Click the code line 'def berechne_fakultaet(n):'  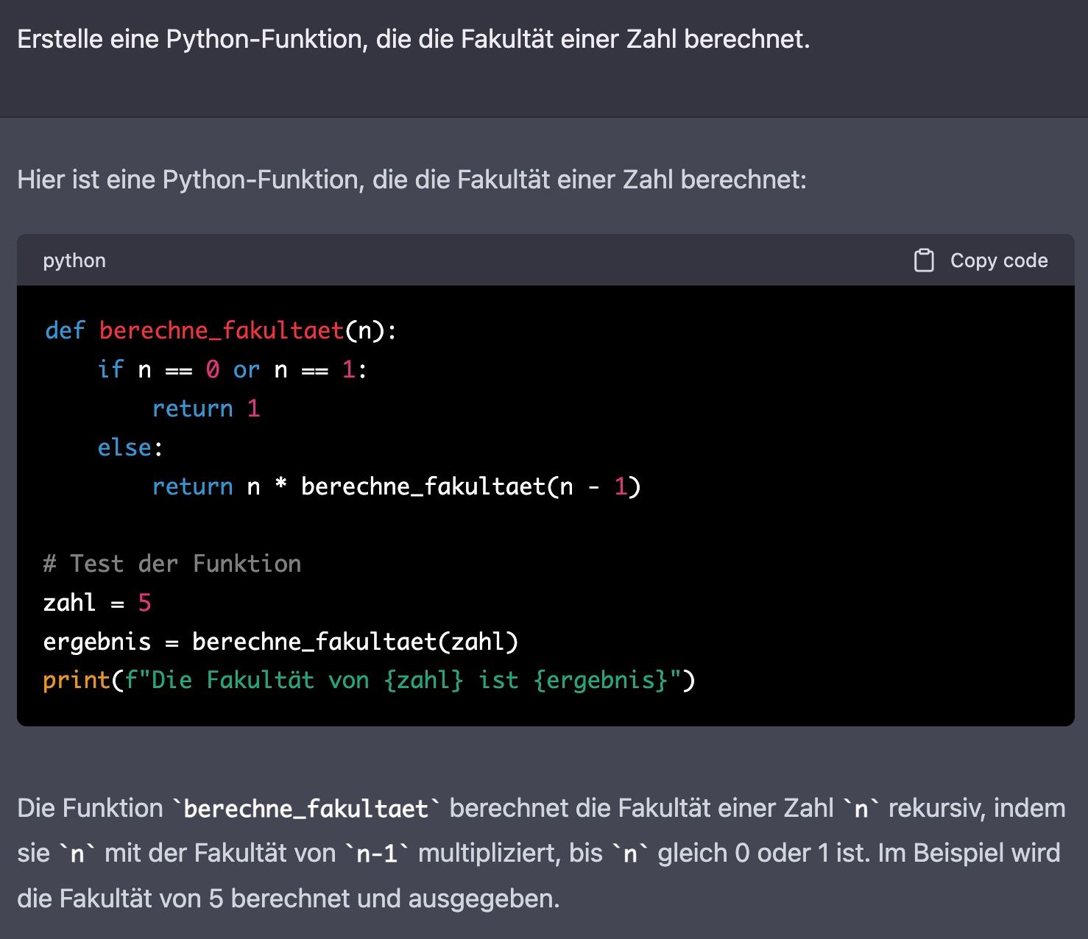point(221,330)
